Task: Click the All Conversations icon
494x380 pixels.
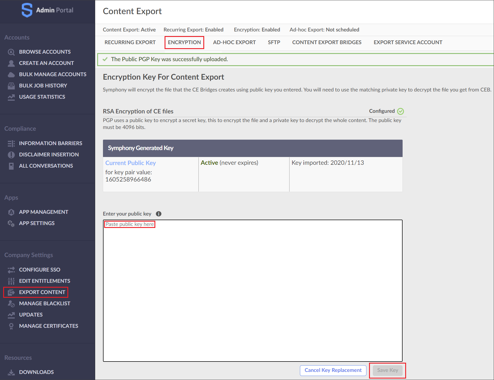Action: click(x=11, y=166)
